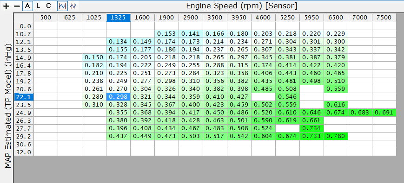Screen dimensions: 404x183
Task: Click the cell with value 0.590
Action: click(263, 120)
